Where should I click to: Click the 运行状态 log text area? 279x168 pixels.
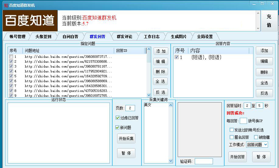tap(59, 133)
